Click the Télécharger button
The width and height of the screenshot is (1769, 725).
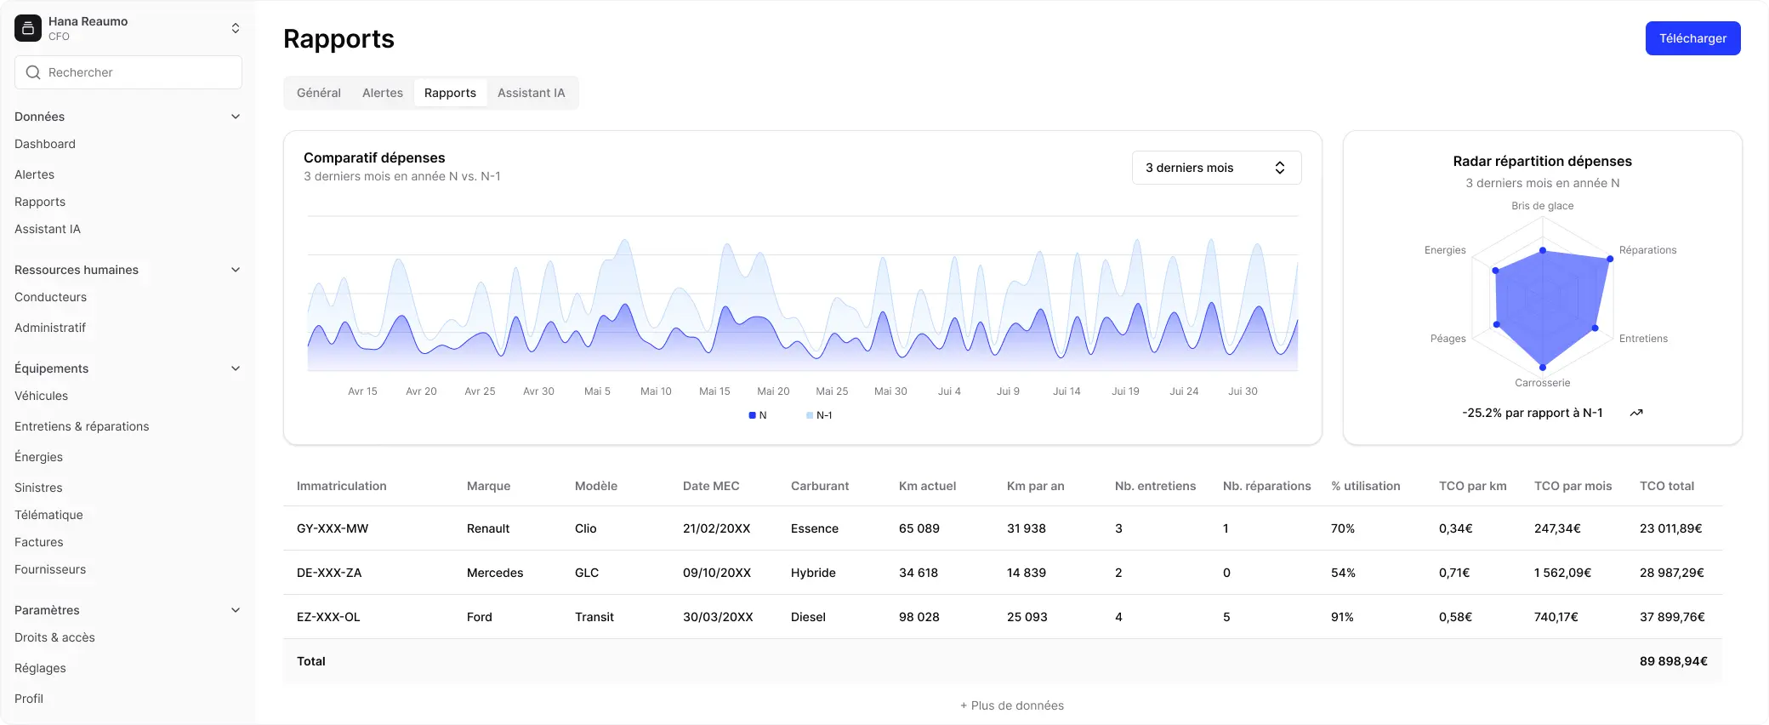click(x=1692, y=38)
